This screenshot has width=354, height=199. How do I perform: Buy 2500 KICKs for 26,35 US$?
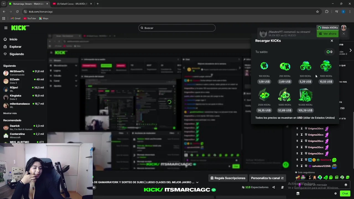pyautogui.click(x=264, y=110)
